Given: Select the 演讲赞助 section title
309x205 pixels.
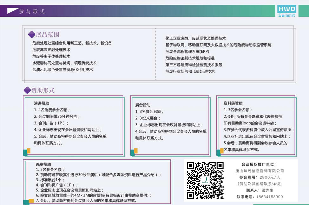Looking at the screenshot, I should pos(42,103).
